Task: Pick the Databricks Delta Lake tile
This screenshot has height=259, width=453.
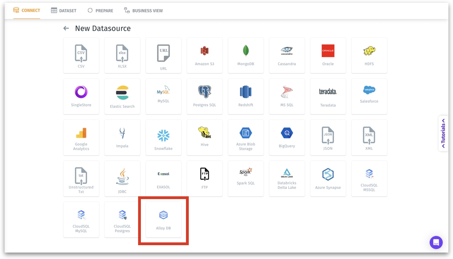Action: tap(287, 179)
